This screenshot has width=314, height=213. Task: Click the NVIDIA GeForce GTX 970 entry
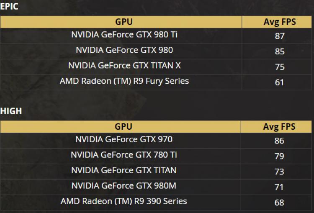pos(124,139)
